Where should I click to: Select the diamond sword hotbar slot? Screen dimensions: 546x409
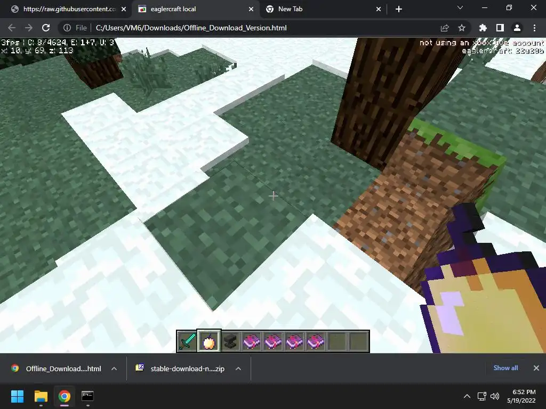[x=187, y=341]
